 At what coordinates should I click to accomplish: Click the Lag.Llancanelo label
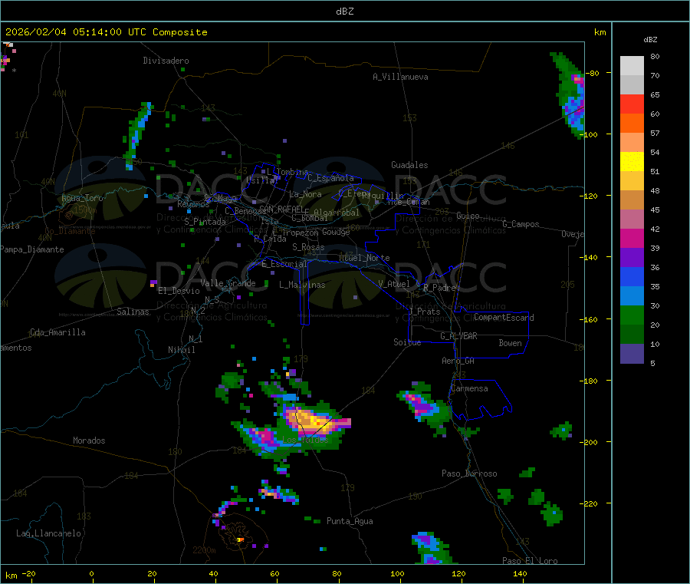click(x=49, y=533)
